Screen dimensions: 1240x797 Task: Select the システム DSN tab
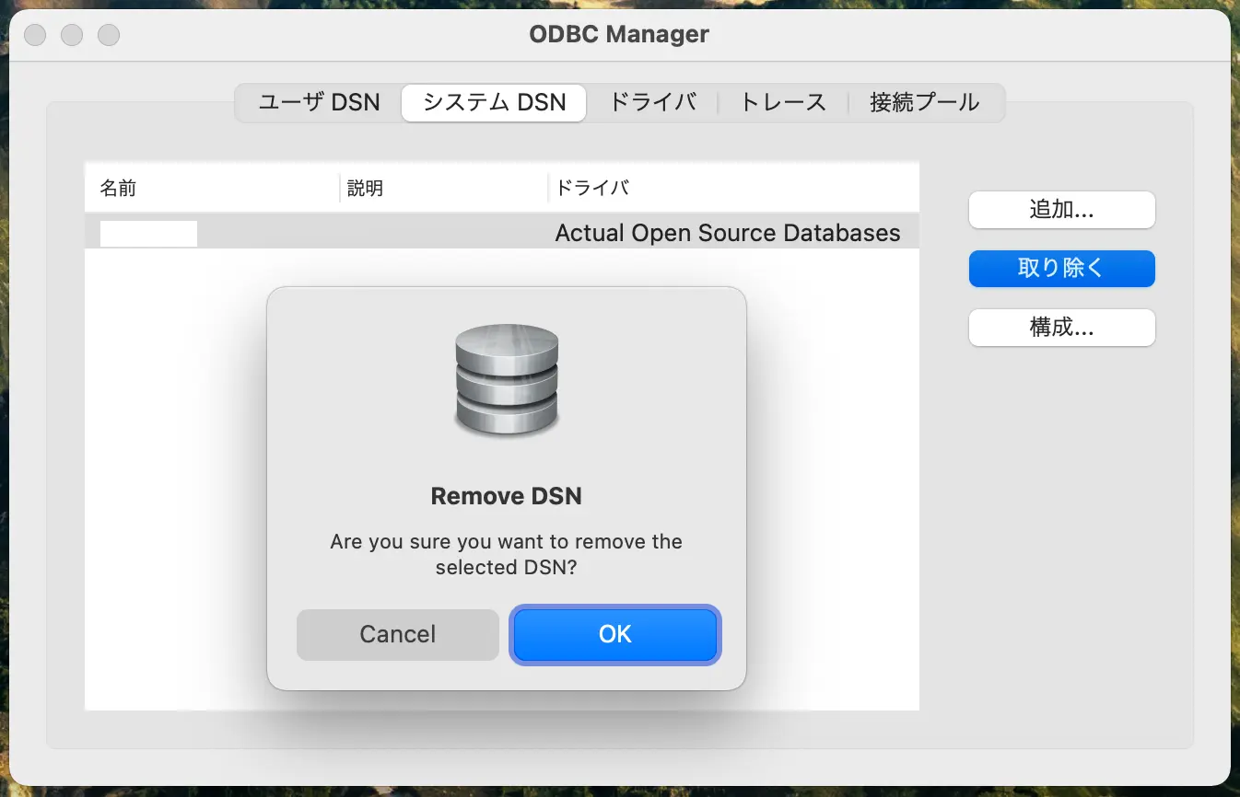pos(493,103)
